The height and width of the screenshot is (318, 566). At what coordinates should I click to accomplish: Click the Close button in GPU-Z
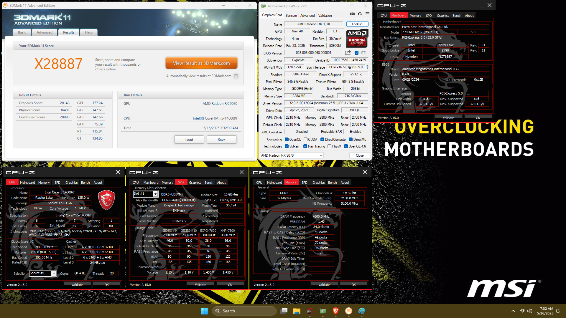pyautogui.click(x=360, y=155)
